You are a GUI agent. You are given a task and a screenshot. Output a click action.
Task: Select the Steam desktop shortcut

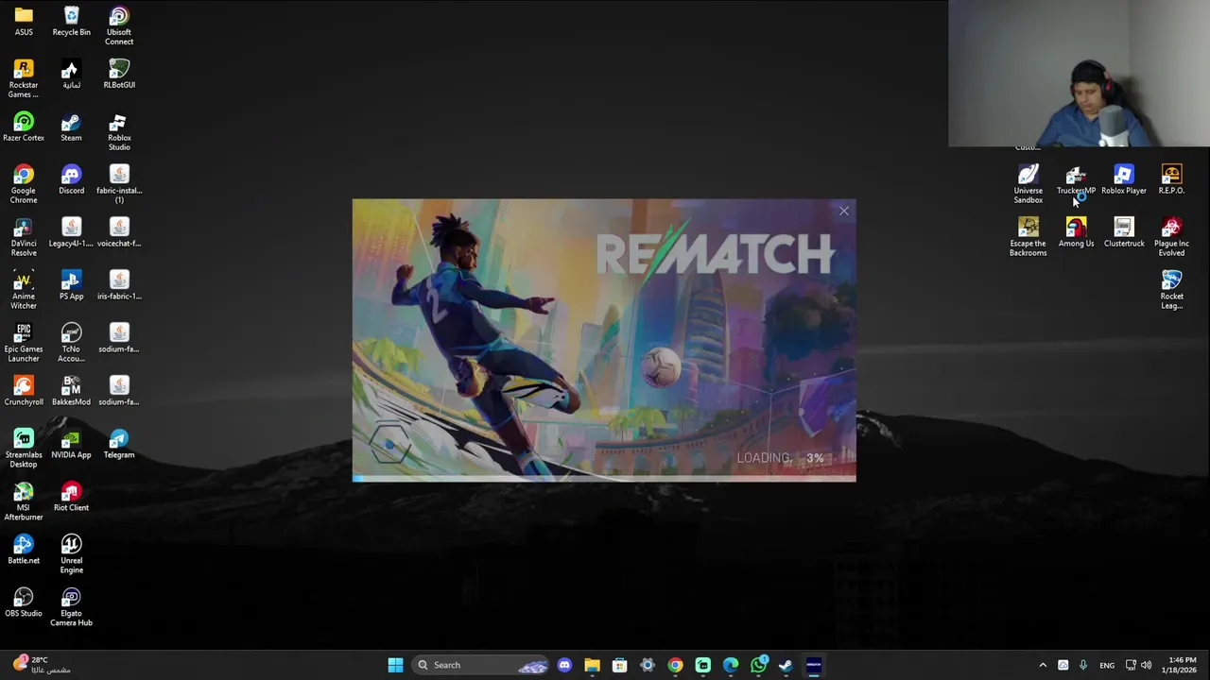(71, 127)
